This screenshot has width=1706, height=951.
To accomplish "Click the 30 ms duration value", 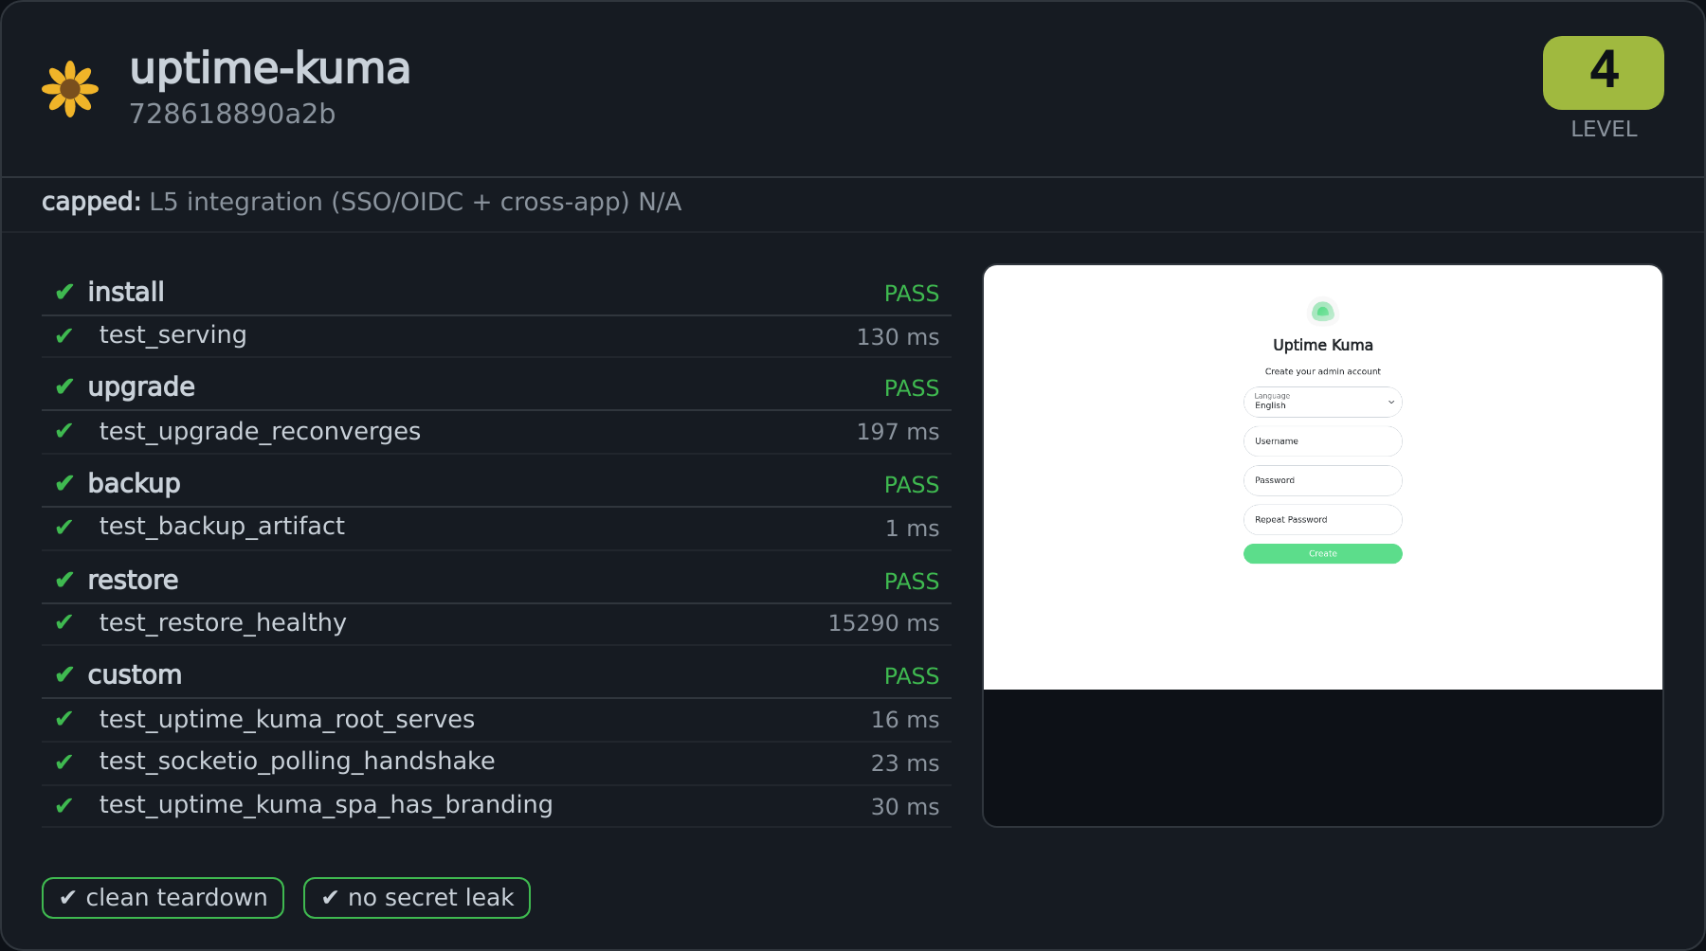I will 905,807.
